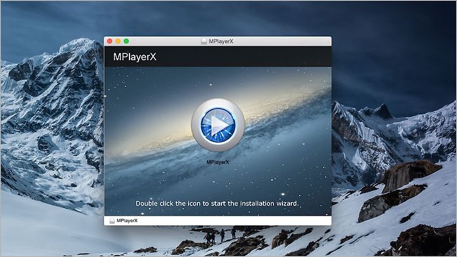Click the 'Double click the icon' instruction text
This screenshot has width=457, height=257.
[217, 204]
